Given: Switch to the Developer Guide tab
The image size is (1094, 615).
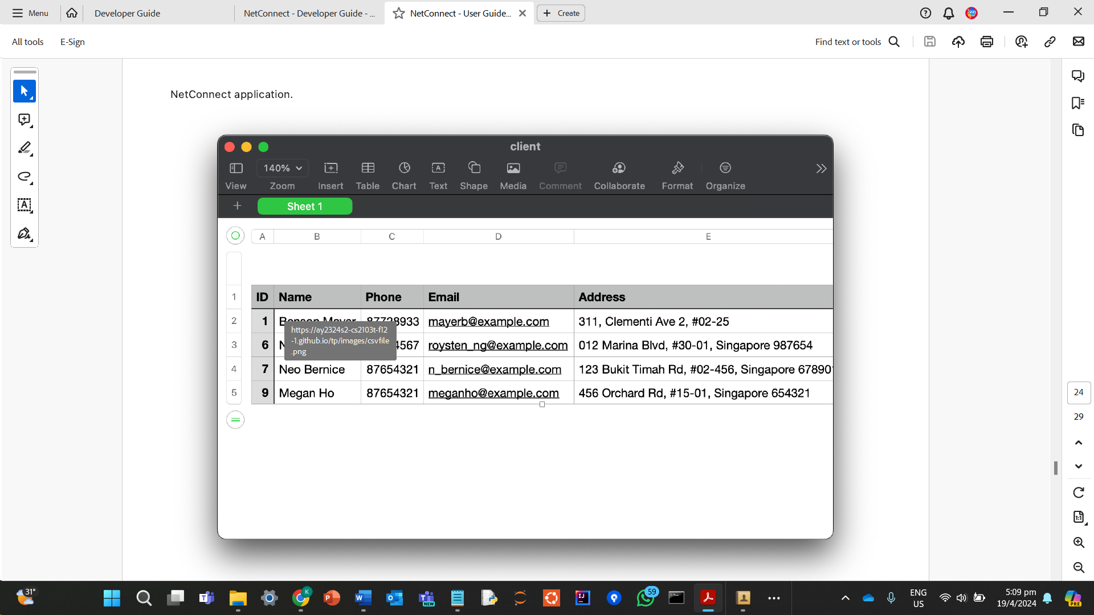Looking at the screenshot, I should click(128, 13).
